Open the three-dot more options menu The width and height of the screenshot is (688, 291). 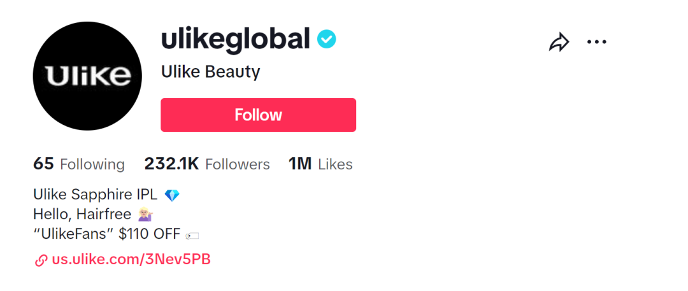[x=597, y=42]
